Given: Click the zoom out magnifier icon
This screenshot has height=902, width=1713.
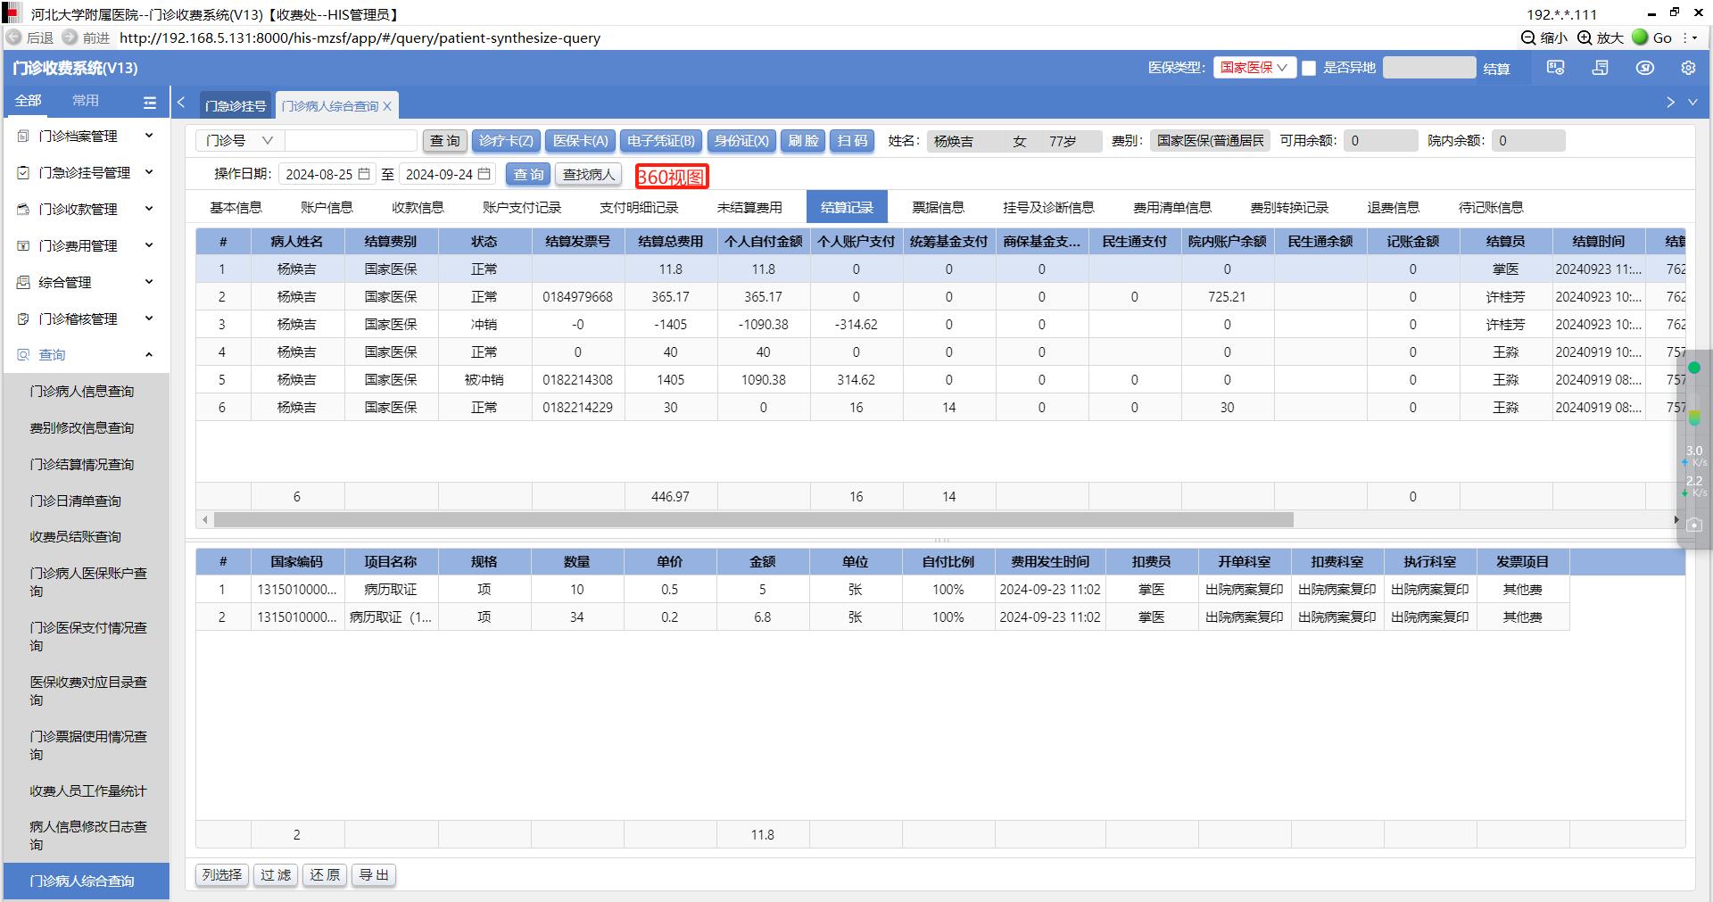Looking at the screenshot, I should point(1528,37).
